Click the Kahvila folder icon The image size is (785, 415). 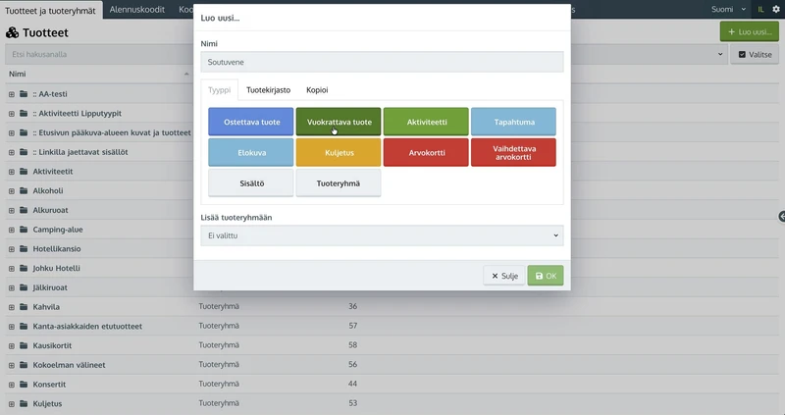(24, 307)
